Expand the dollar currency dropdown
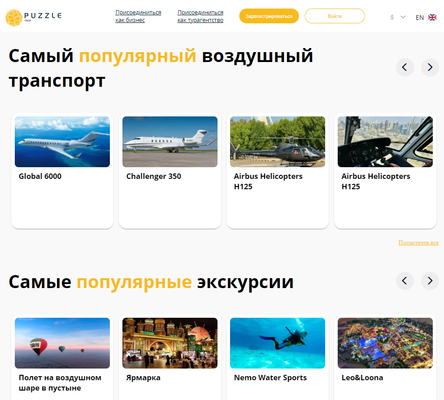The width and height of the screenshot is (444, 400). (x=398, y=18)
